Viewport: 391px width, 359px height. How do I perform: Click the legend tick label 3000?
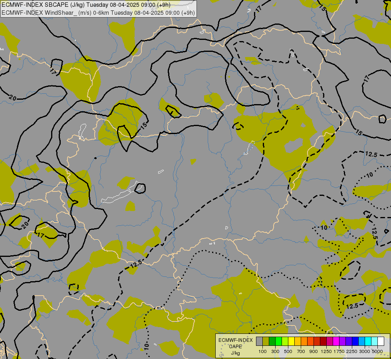(x=365, y=351)
